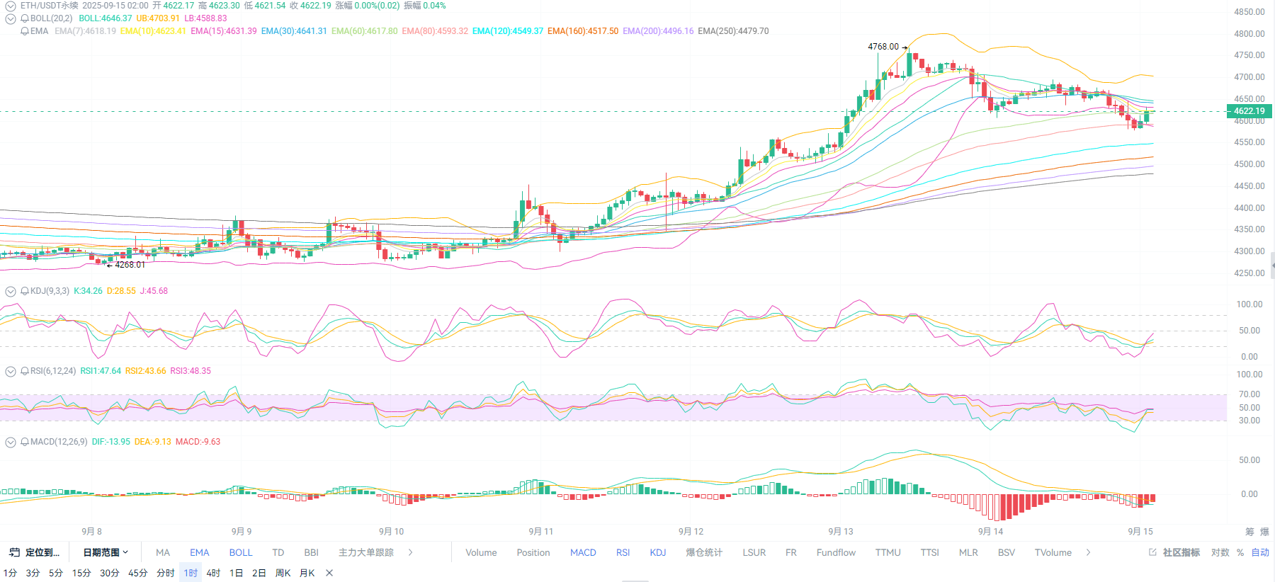Toggle the LSUR sub-indicator
The width and height of the screenshot is (1275, 582).
point(754,552)
